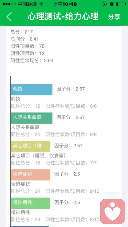Tap the Wi-Fi status icon
128x227 pixels.
[42, 4]
